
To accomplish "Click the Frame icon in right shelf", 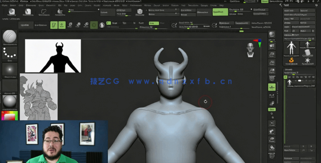I will click(x=272, y=124).
